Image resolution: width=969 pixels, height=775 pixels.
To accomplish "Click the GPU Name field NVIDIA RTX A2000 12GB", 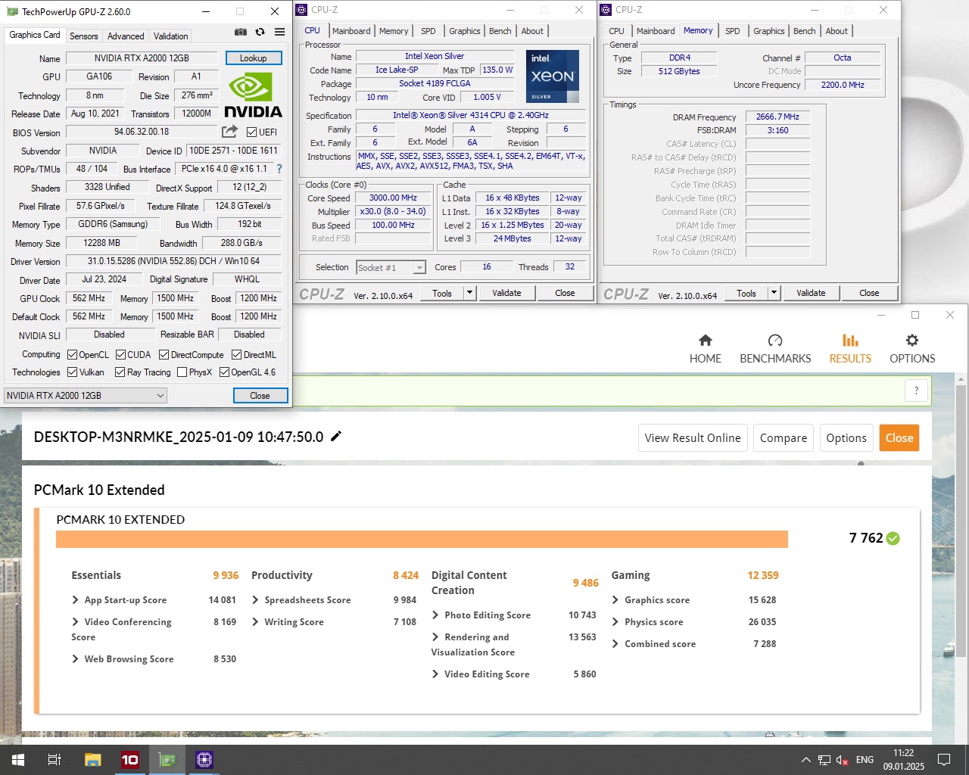I will click(142, 58).
